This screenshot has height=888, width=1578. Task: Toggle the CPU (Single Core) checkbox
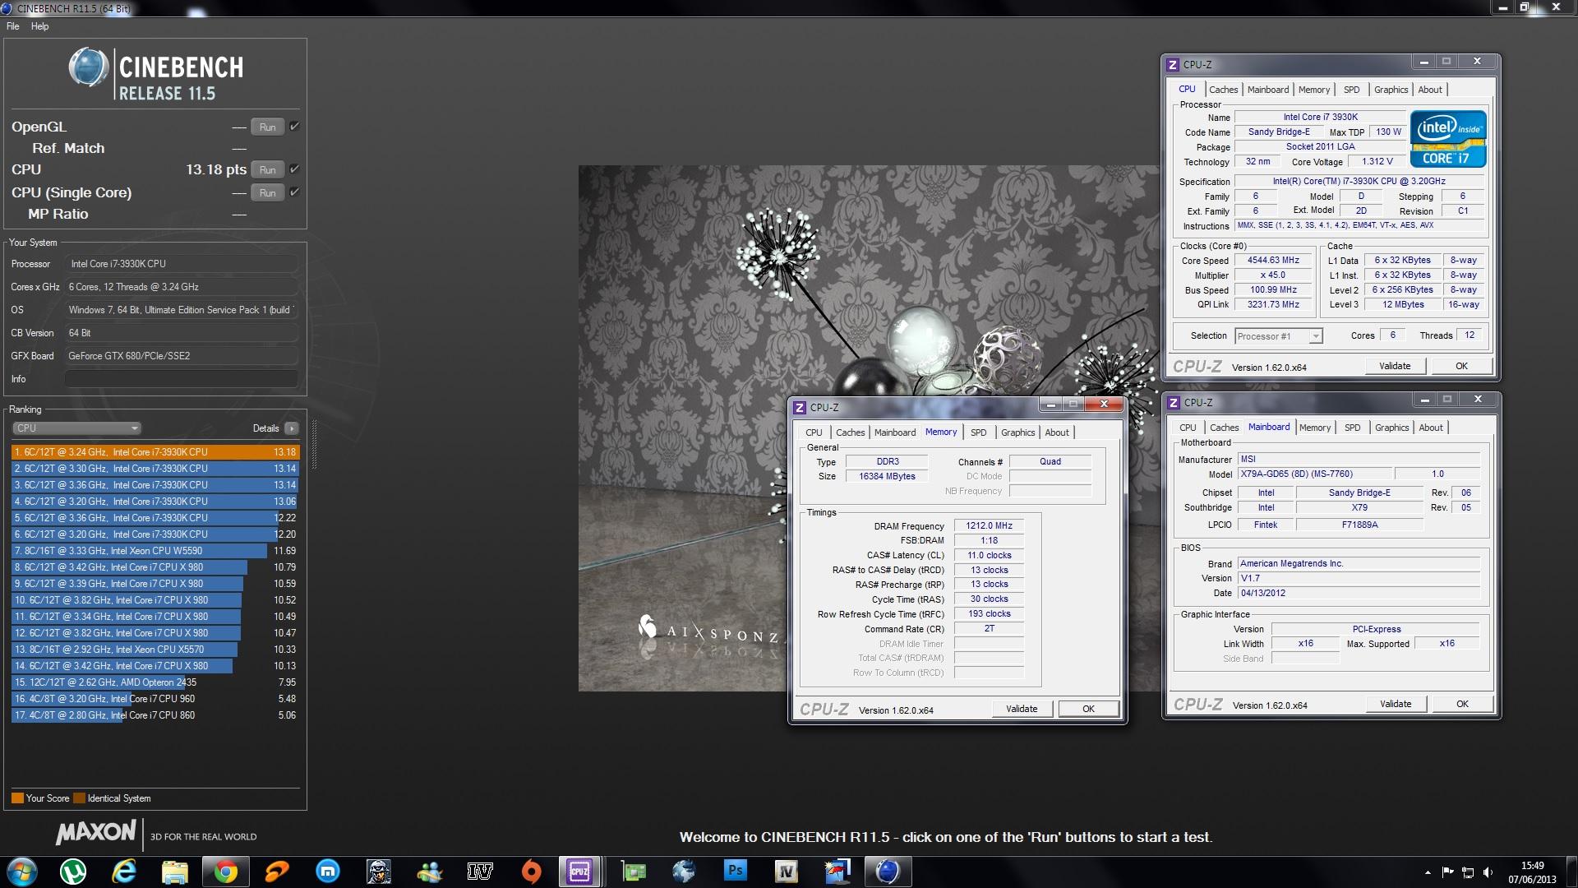[294, 192]
